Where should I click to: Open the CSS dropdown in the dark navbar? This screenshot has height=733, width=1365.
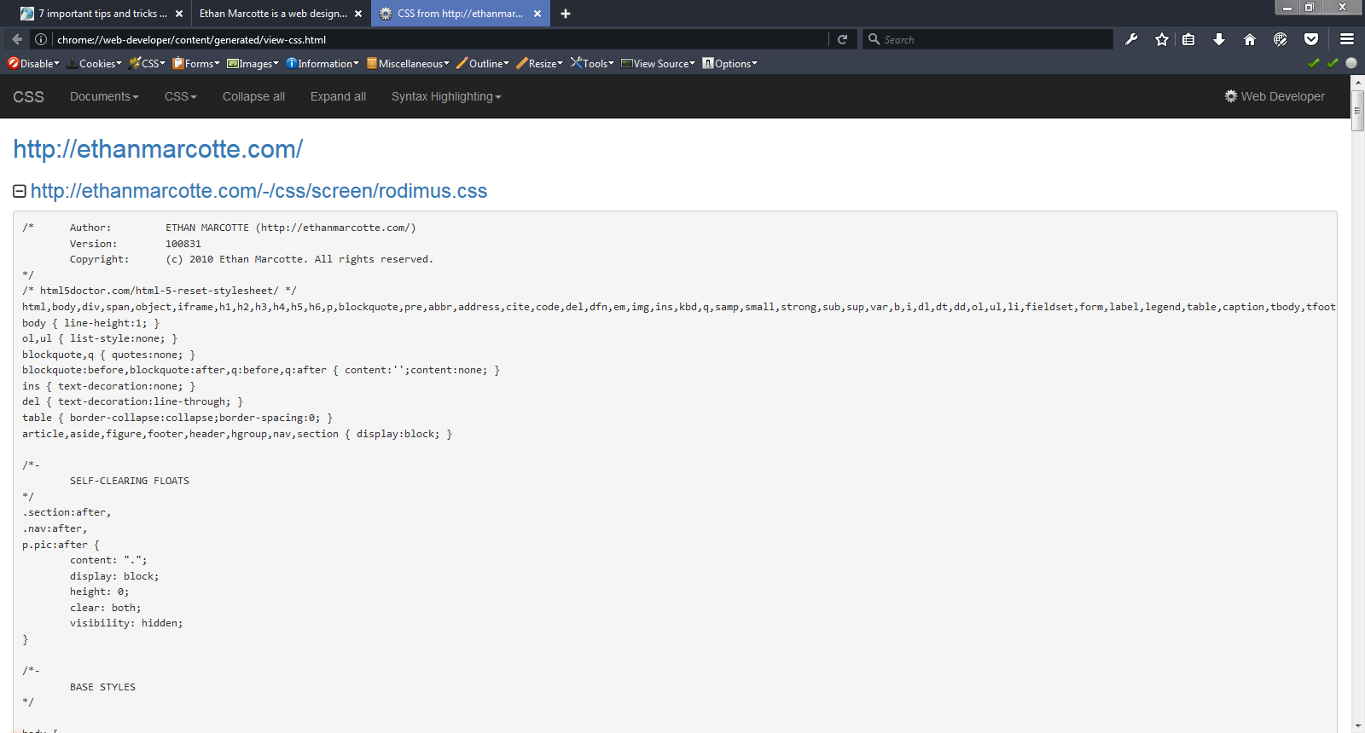point(181,96)
